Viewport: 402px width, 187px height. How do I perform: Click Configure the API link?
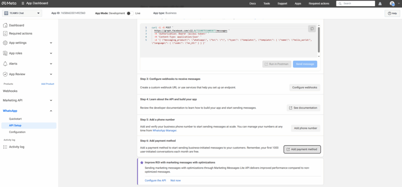coord(155,180)
